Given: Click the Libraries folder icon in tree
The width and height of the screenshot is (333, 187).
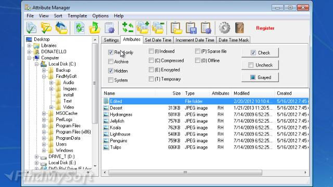Looking at the screenshot, I should coord(36,46).
